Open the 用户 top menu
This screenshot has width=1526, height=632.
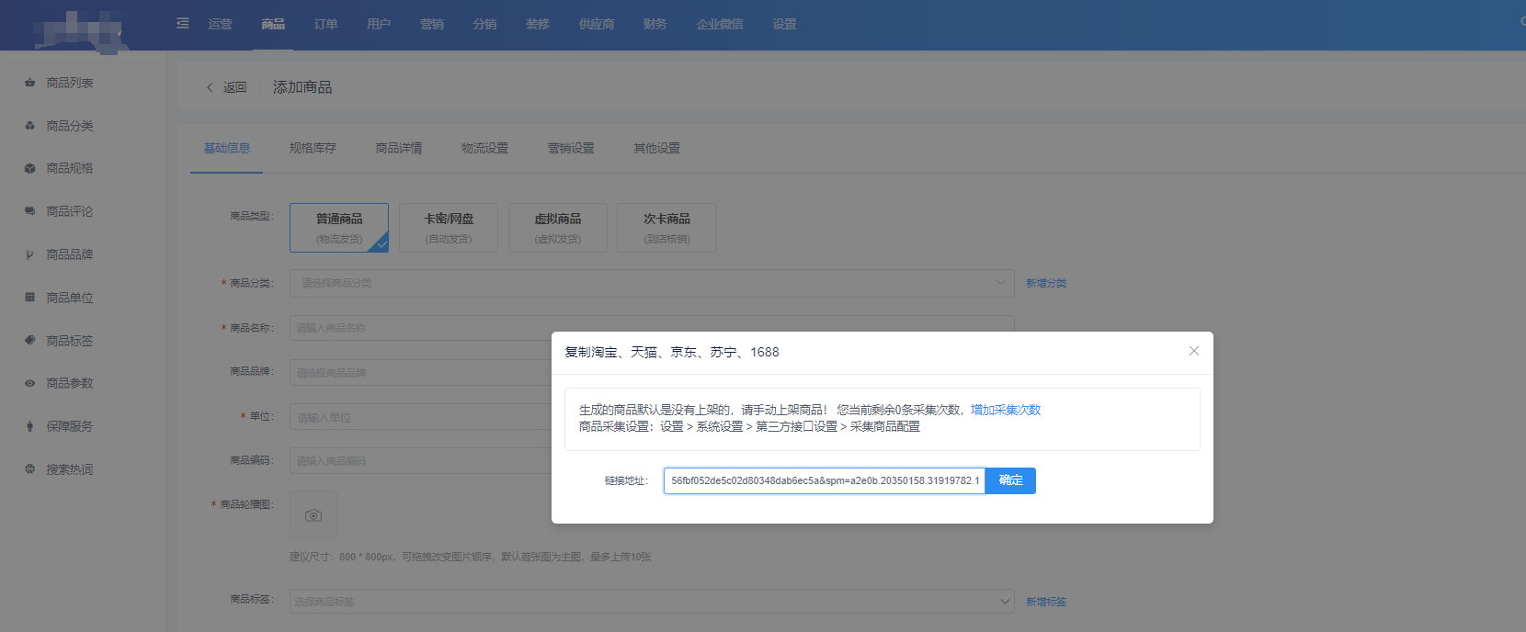point(379,24)
